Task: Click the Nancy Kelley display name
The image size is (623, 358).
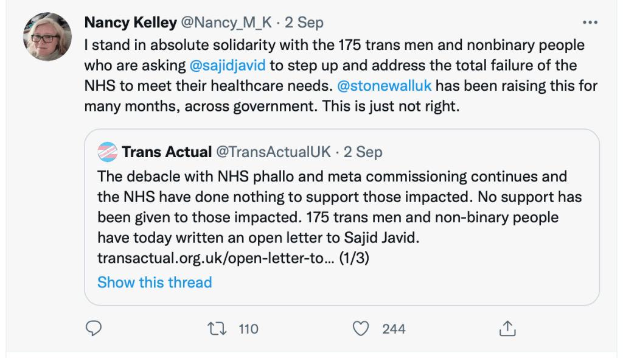Action: point(130,23)
